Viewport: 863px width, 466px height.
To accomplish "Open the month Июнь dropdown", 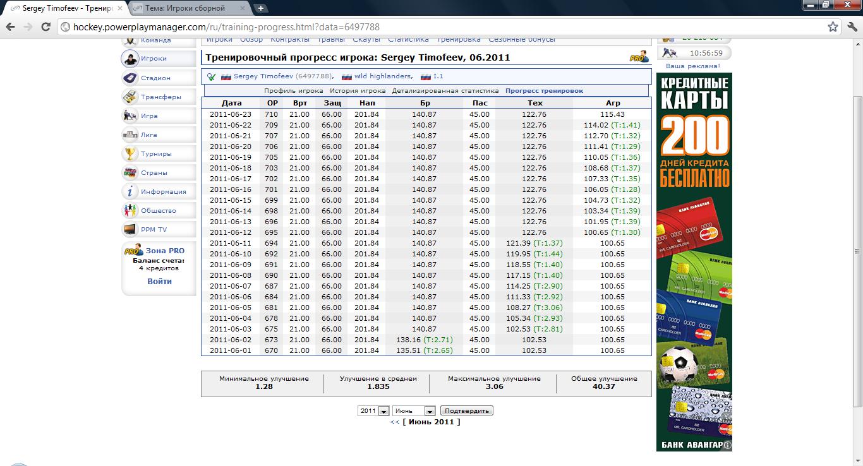I will [x=414, y=410].
